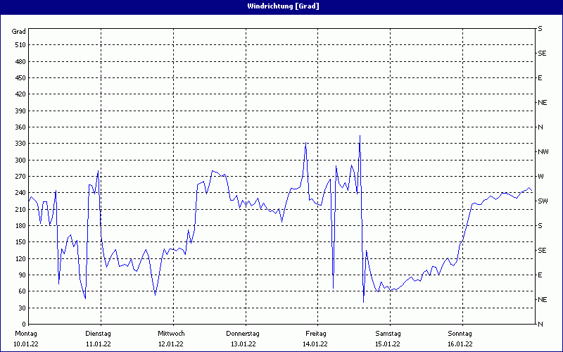Image resolution: width=563 pixels, height=352 pixels.
Task: Click the date 10.01.22
Action: pos(25,344)
